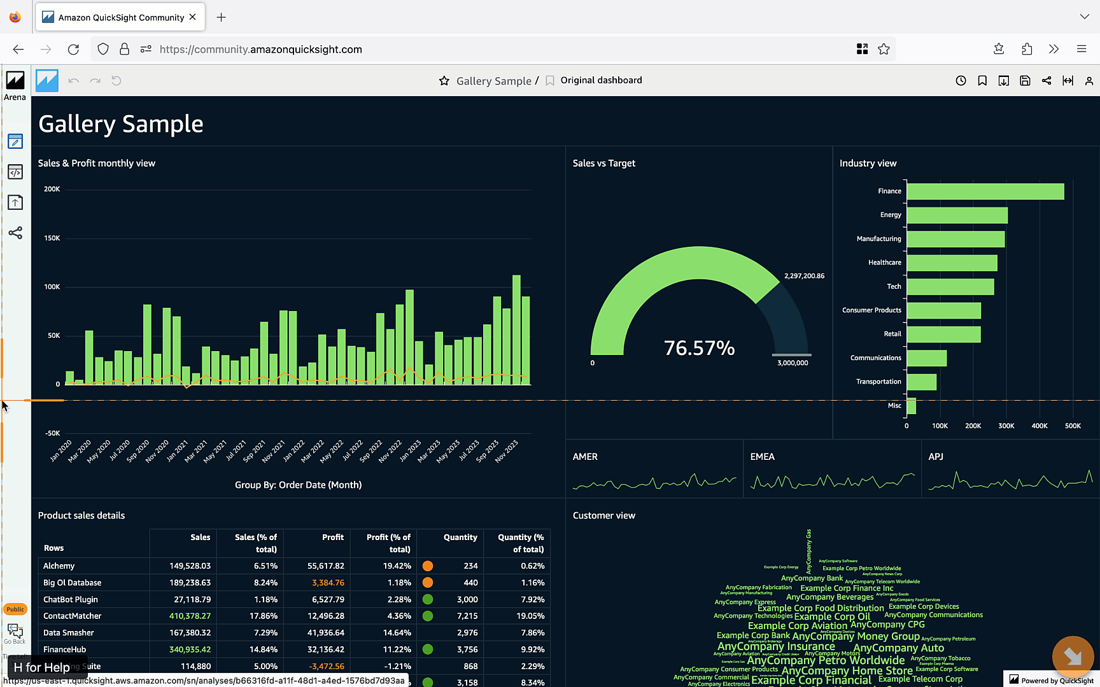Viewport: 1100px width, 687px height.
Task: Open the embed code icon in sidebar
Action: (15, 172)
